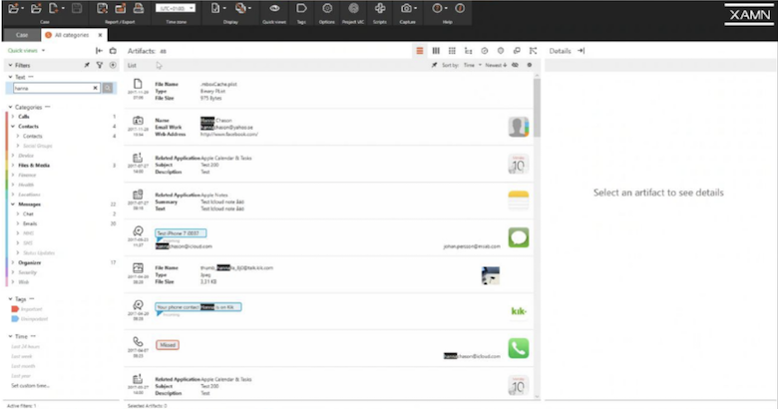
Task: Collapse the filter panel arrow icon
Action: pos(99,51)
